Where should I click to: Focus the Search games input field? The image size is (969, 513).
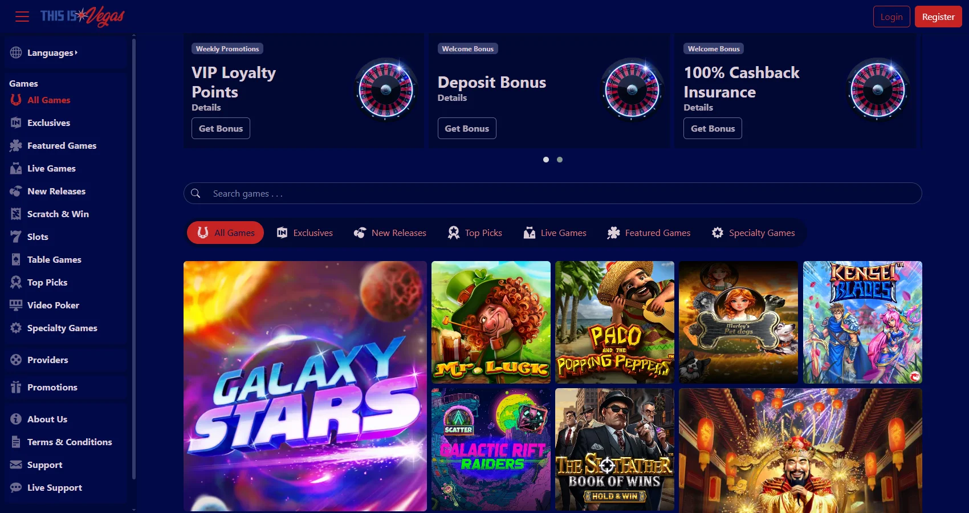coord(559,193)
